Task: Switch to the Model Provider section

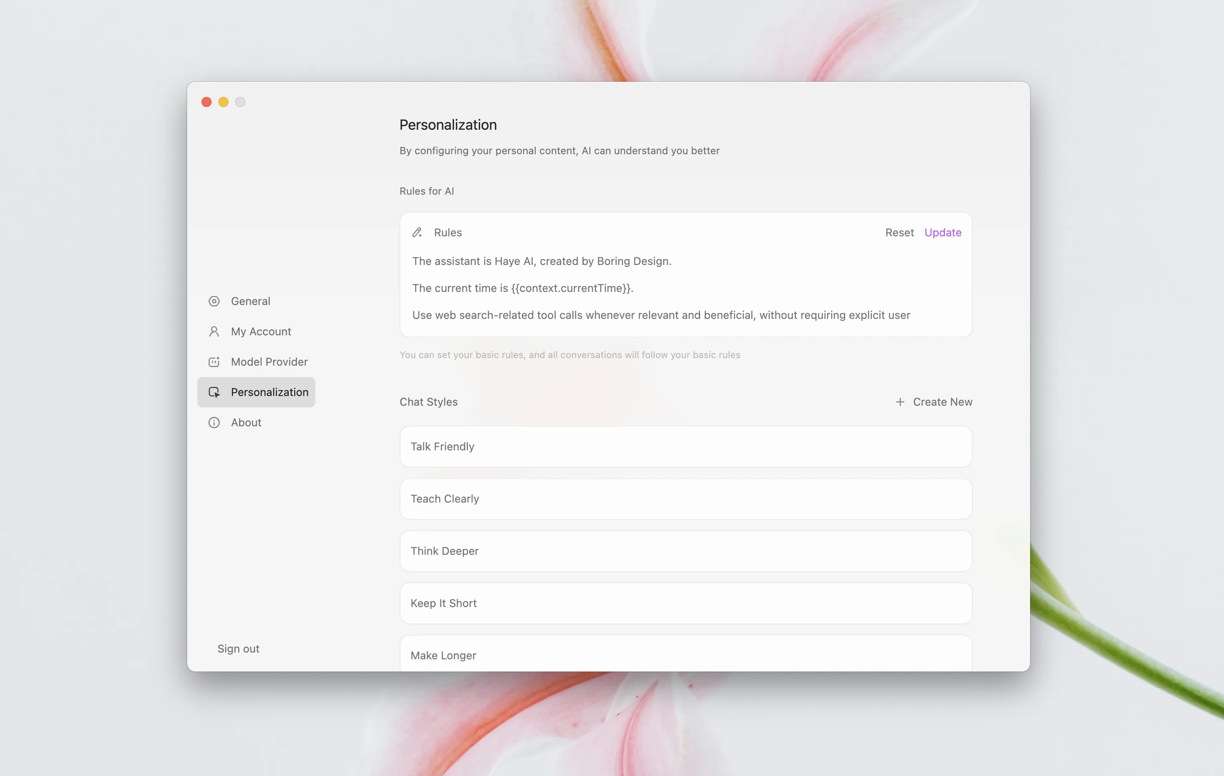Action: coord(269,362)
